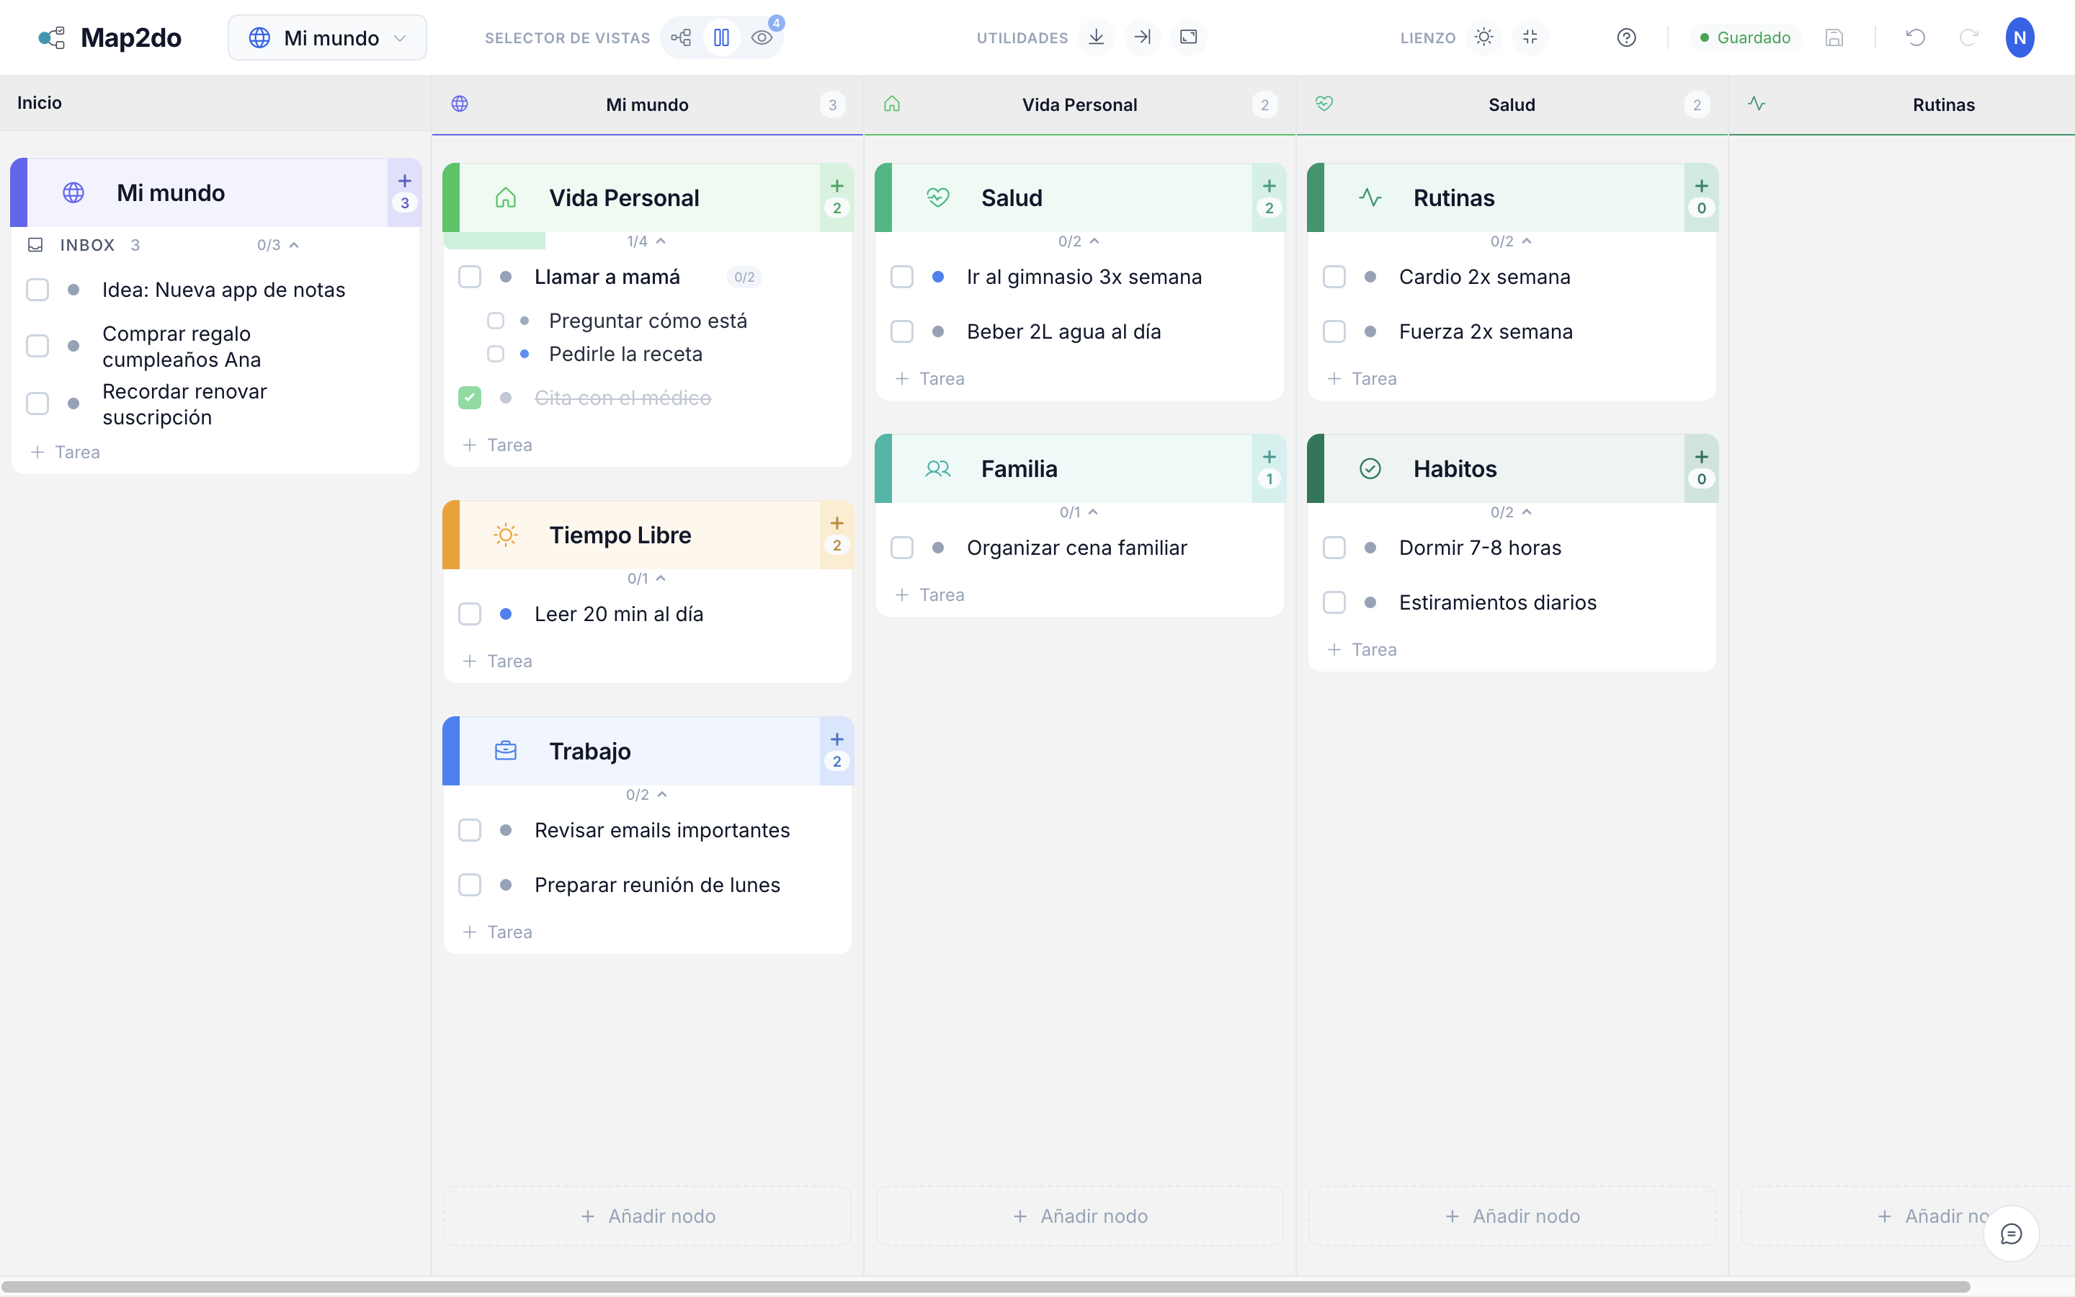Open the chat bubble at bottom right
The width and height of the screenshot is (2075, 1297).
tap(2011, 1233)
